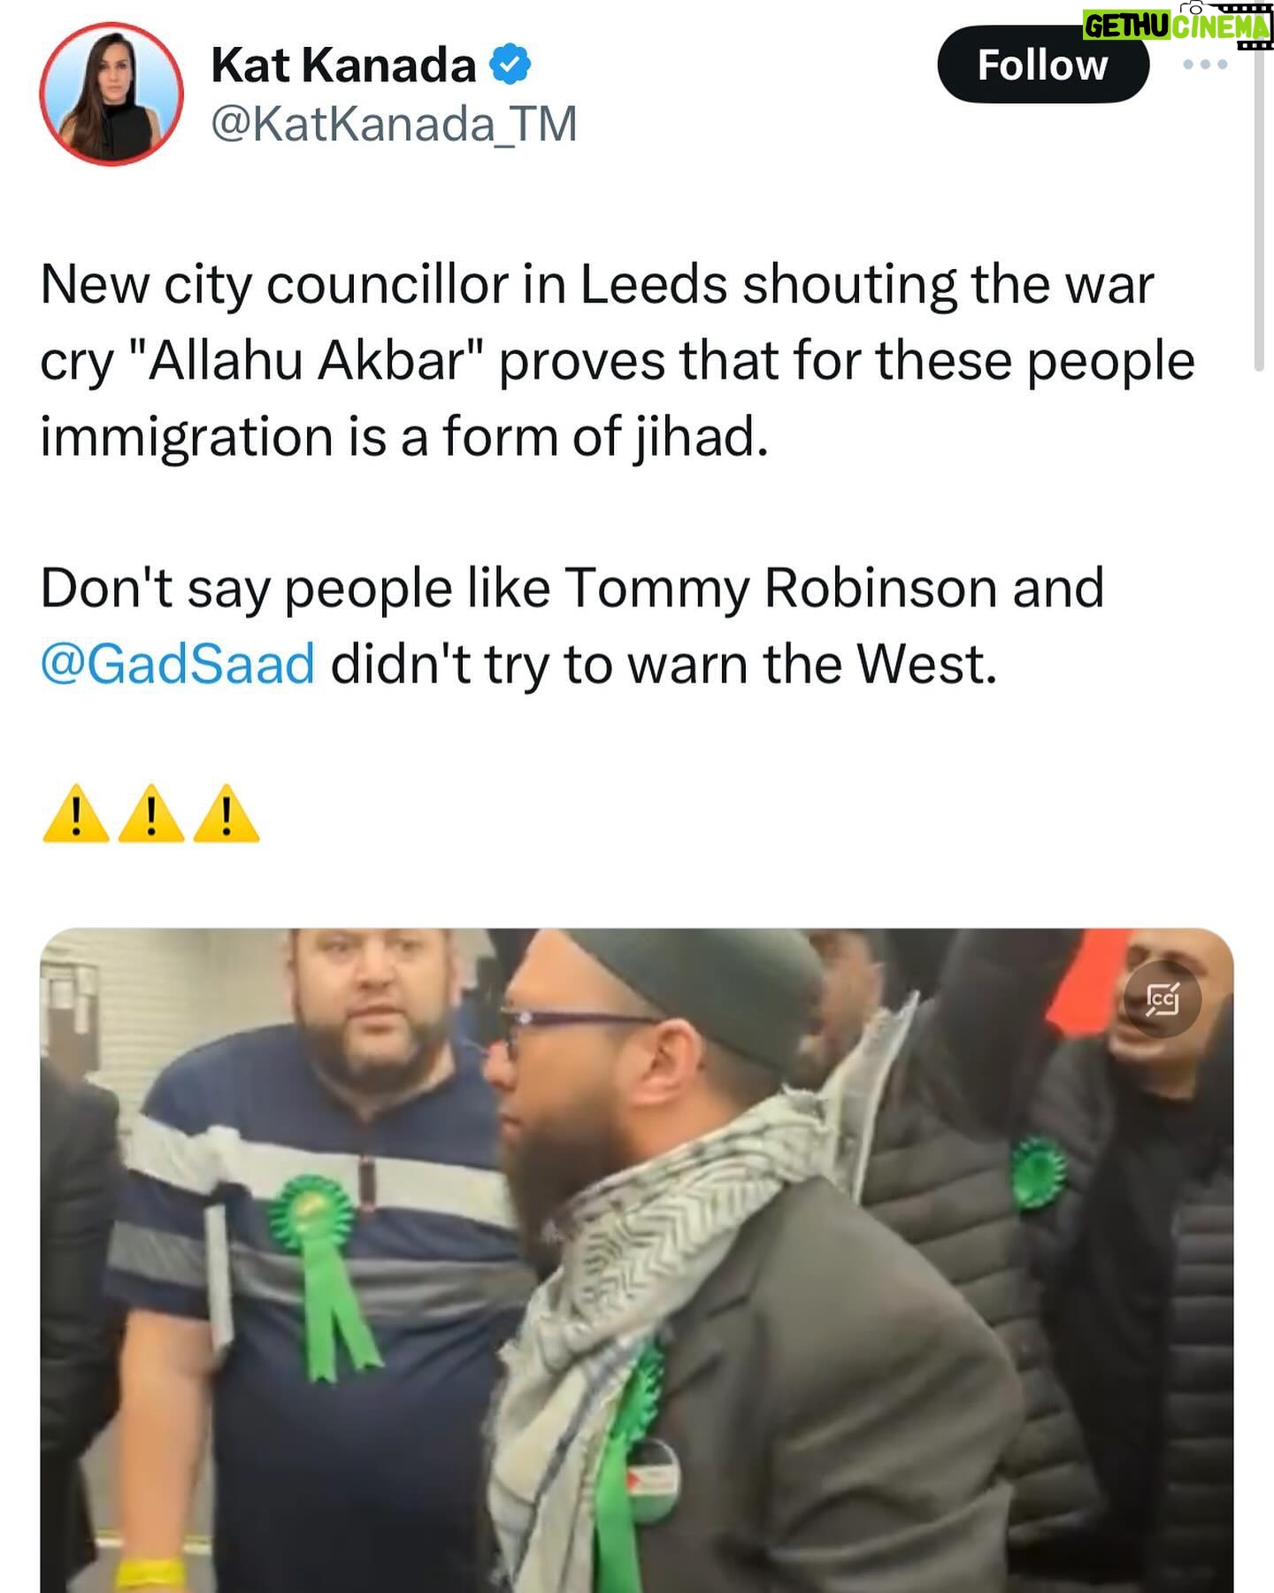Open the @KatKanada_TM handle
This screenshot has width=1274, height=1593.
[394, 124]
